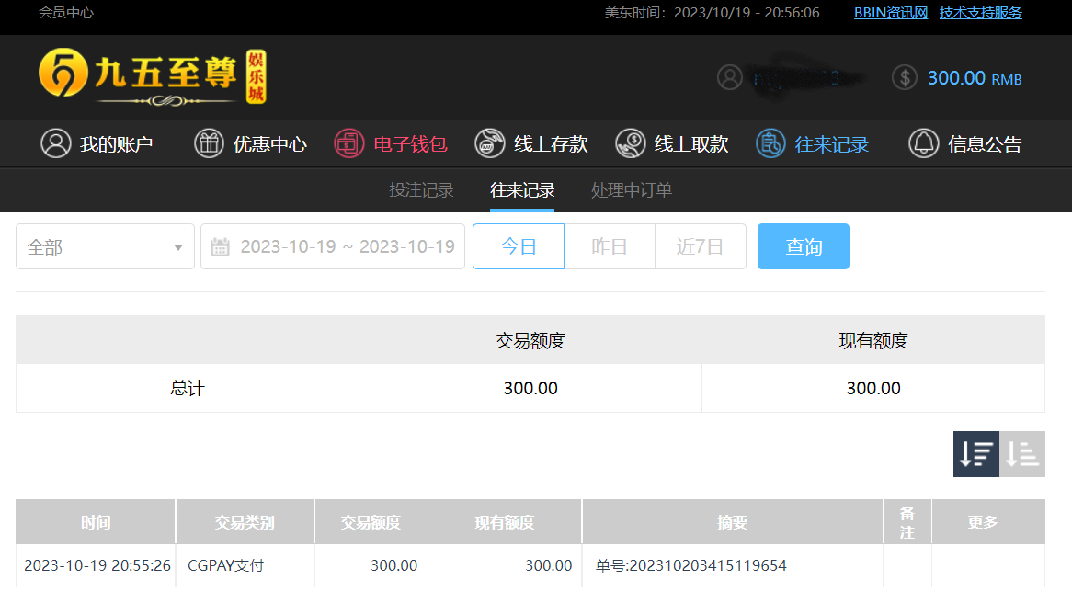Switch to 投注记录 tab
1072x604 pixels.
click(x=421, y=190)
